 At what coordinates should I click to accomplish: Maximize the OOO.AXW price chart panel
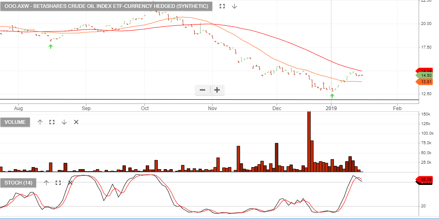pyautogui.click(x=222, y=6)
